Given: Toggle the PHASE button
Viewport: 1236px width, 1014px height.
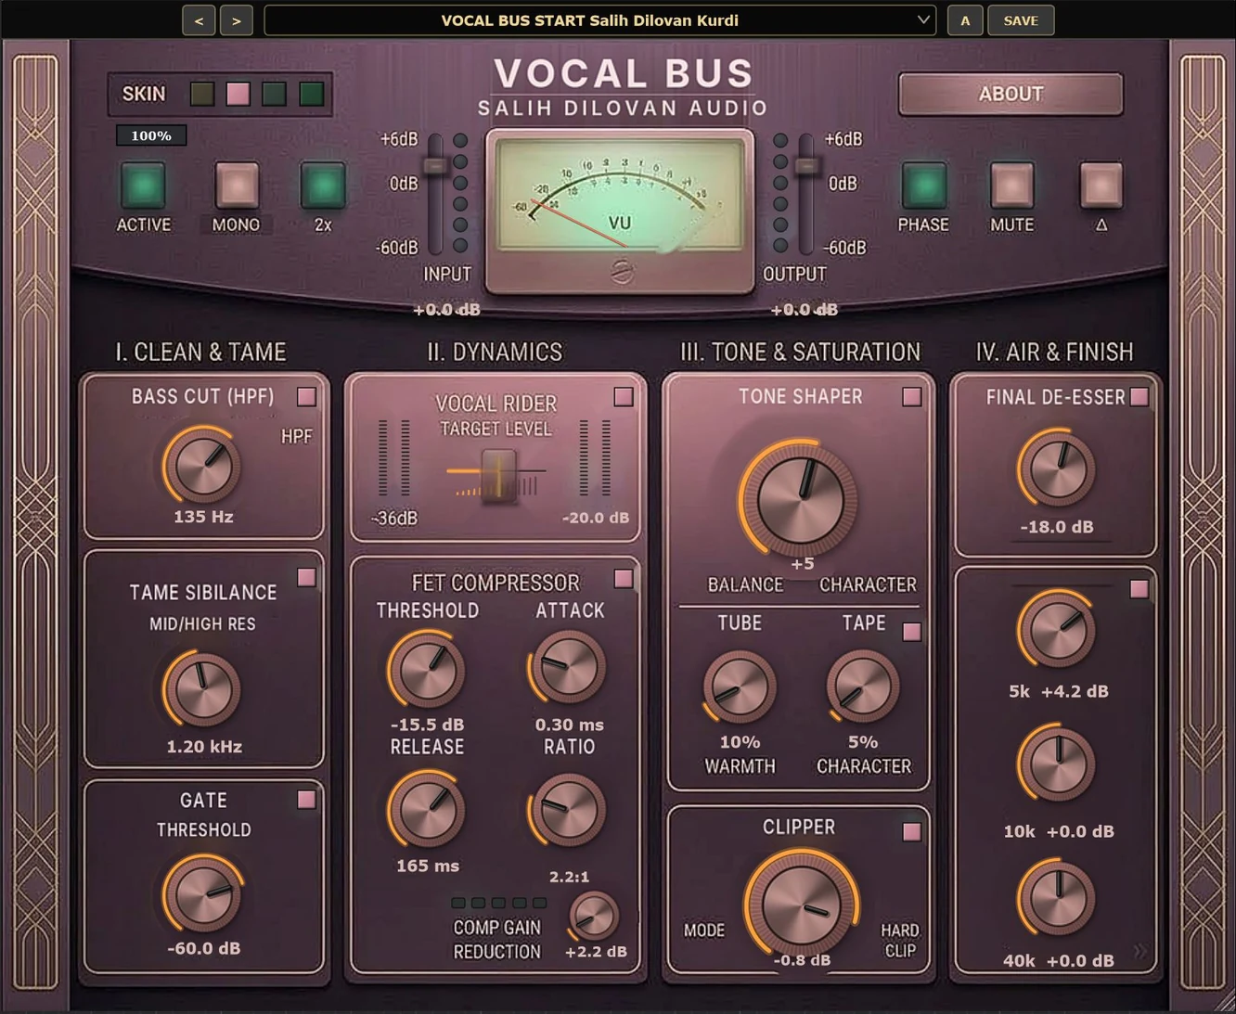Looking at the screenshot, I should point(923,186).
